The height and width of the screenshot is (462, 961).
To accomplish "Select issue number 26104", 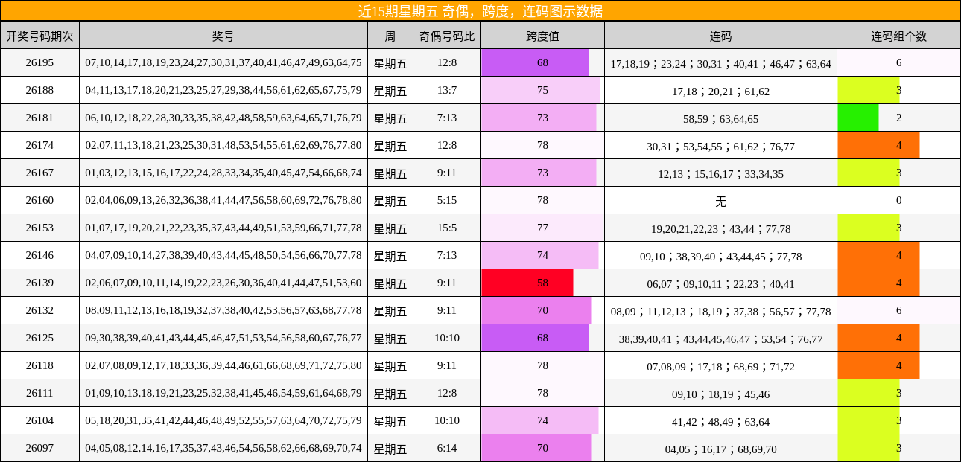I will [x=39, y=420].
